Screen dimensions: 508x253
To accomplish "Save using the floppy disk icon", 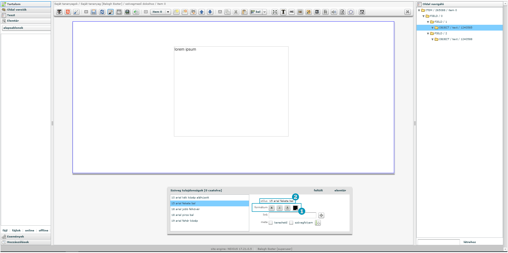I will 94,12.
